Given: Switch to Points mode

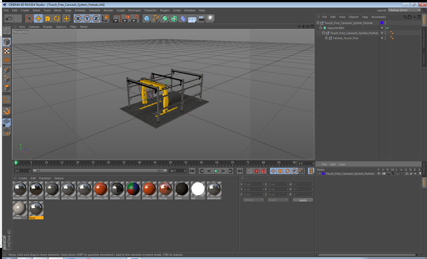Looking at the screenshot, I should tap(7, 69).
